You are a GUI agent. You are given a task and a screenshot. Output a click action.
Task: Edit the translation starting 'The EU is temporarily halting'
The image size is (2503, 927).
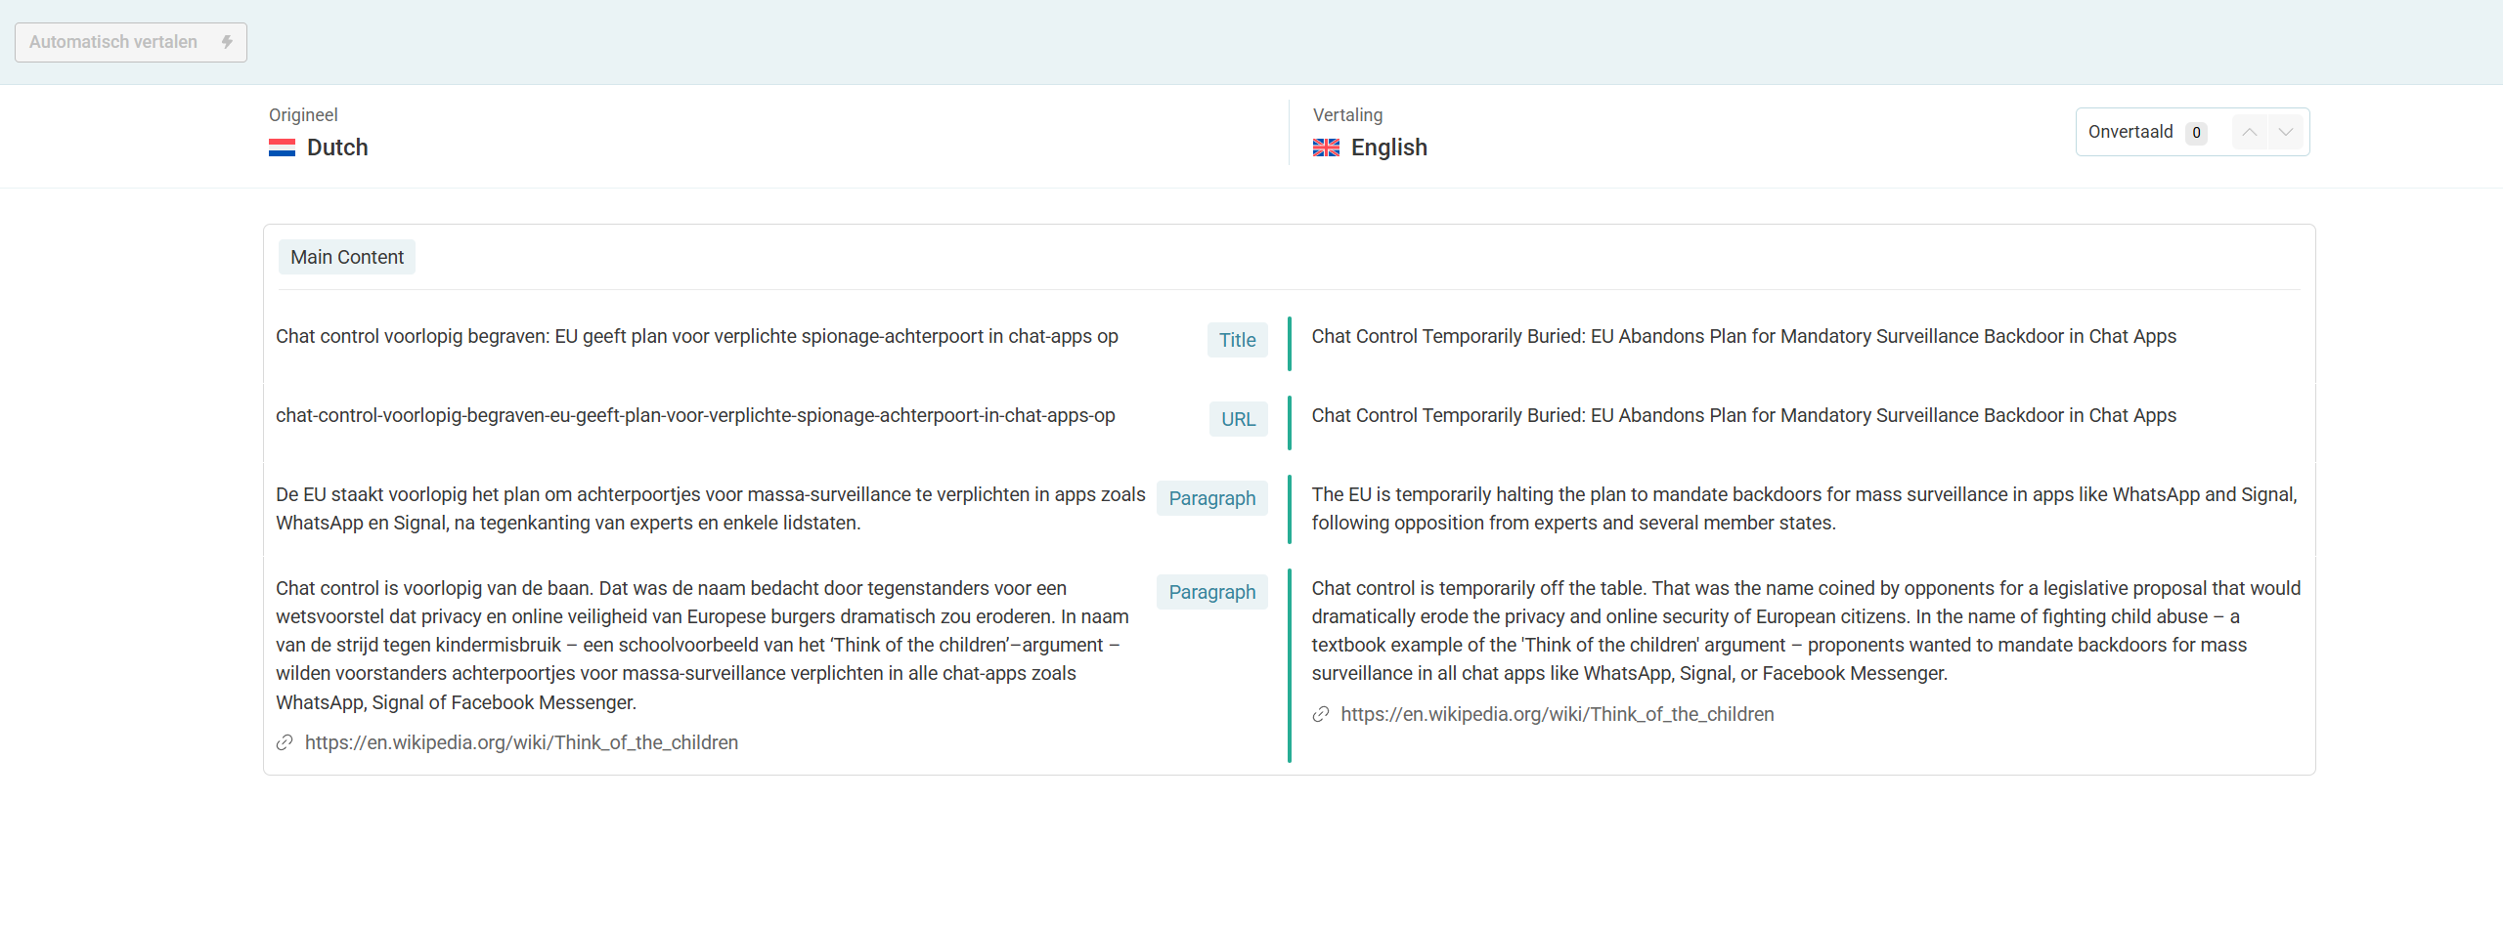coord(1804,508)
